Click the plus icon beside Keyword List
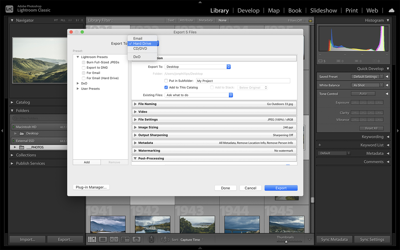This screenshot has width=400, height=250. (x=320, y=145)
